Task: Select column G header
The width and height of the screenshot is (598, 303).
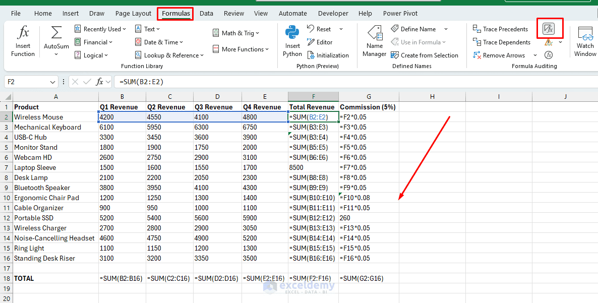Action: (369, 97)
